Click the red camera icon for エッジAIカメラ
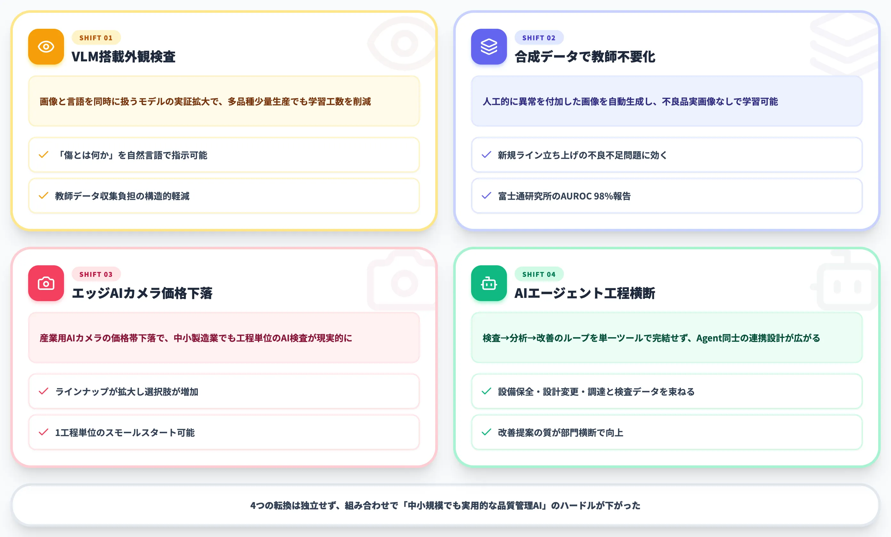 [46, 283]
